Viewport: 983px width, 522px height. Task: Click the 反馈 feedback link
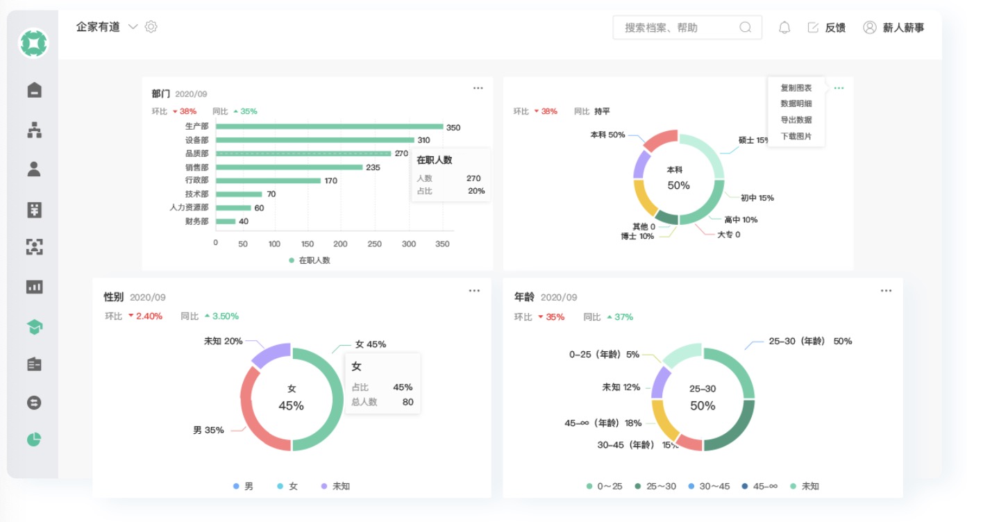click(x=835, y=28)
